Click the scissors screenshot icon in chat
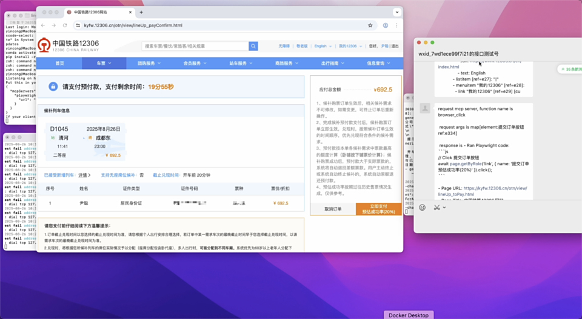 [437, 208]
